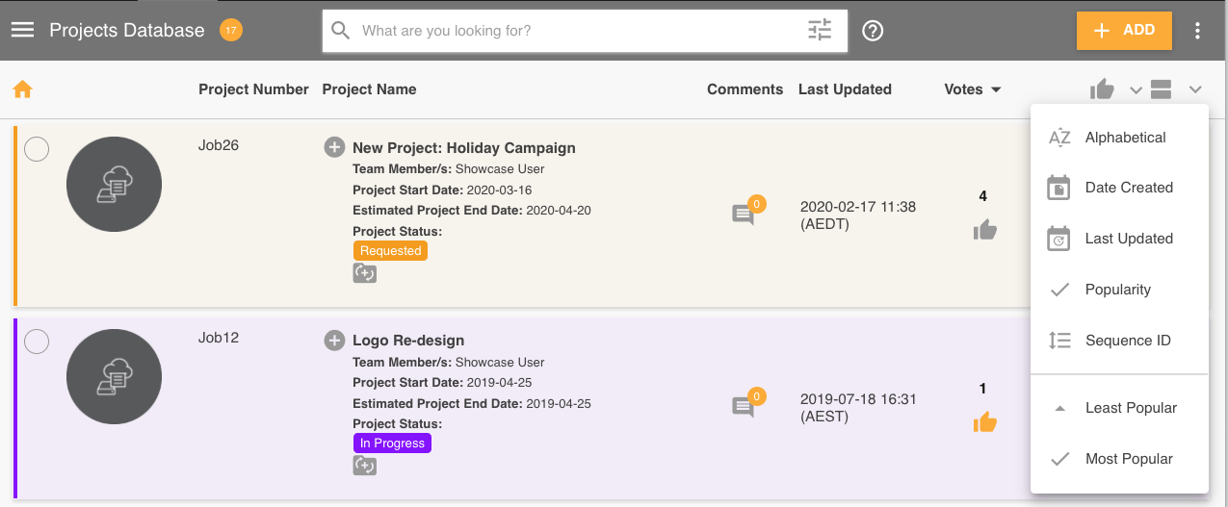1228x507 pixels.
Task: Expand the New Project: Holiday Campaign details
Action: 334,147
